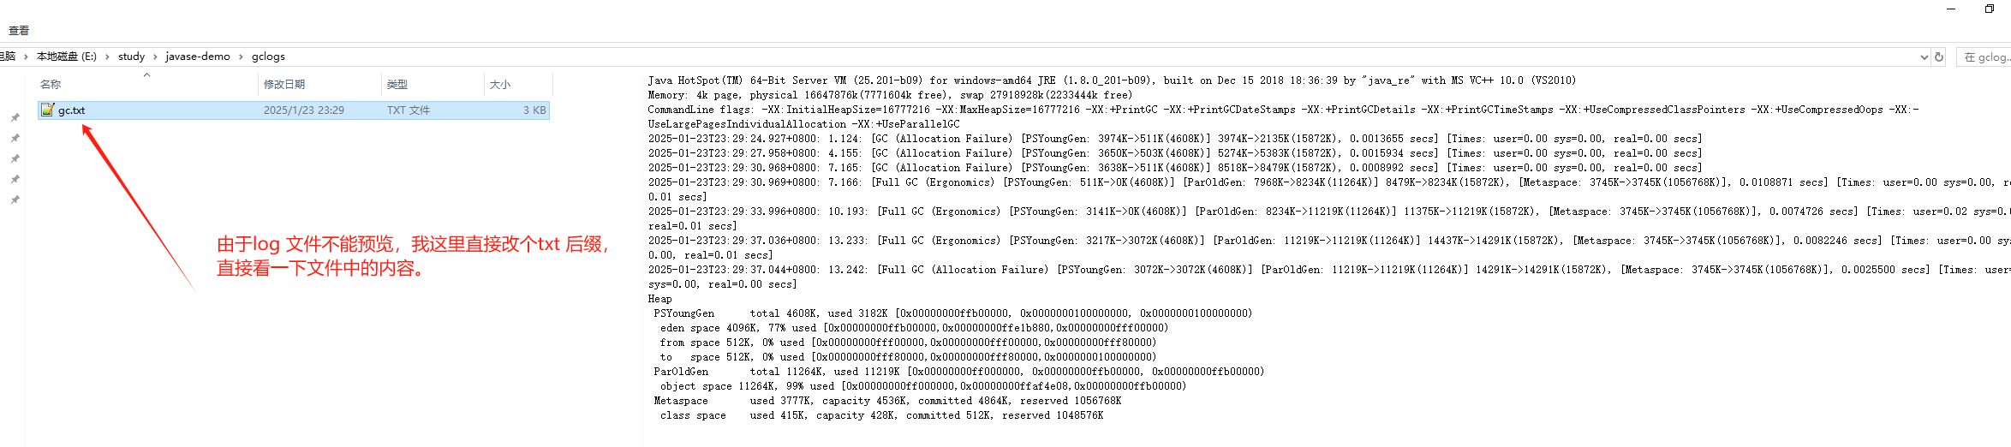The height and width of the screenshot is (447, 2011).
Task: Click gclogs breadcrumb segment
Action: [x=268, y=57]
